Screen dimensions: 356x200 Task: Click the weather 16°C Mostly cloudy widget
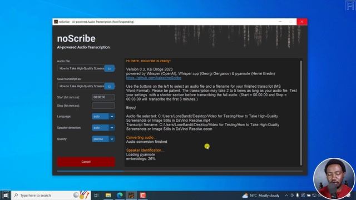261,195
